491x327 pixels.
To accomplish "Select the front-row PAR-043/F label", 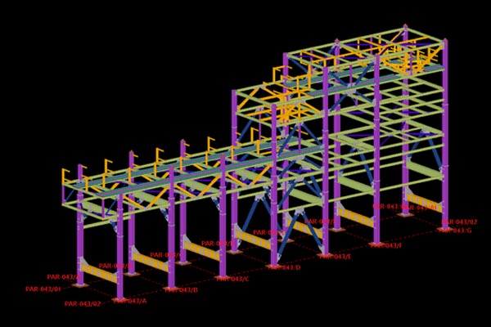I will click(x=386, y=245).
